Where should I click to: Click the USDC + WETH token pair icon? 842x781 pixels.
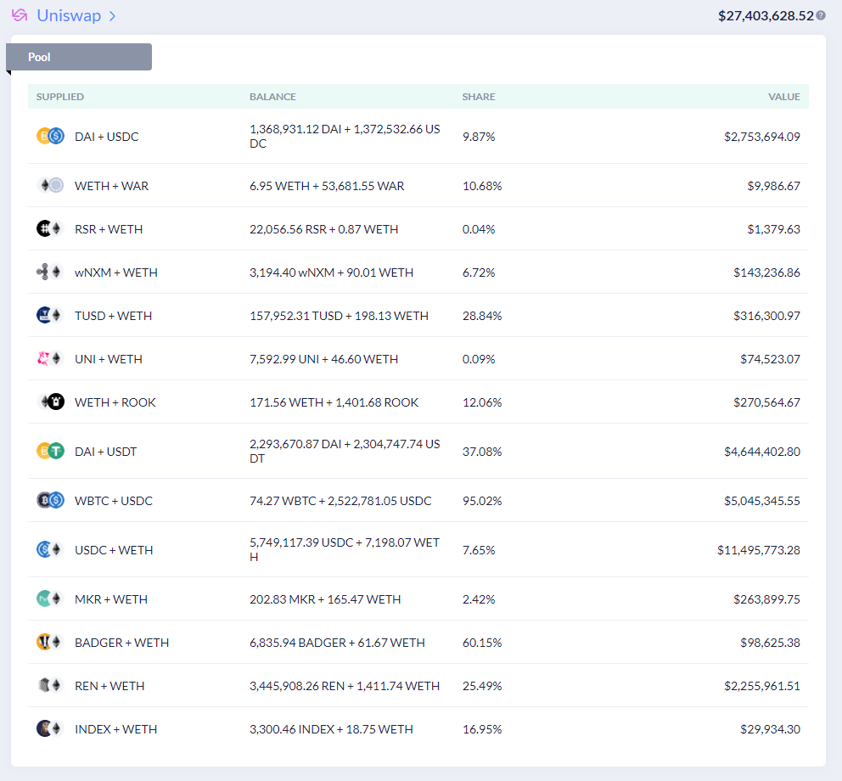(50, 549)
